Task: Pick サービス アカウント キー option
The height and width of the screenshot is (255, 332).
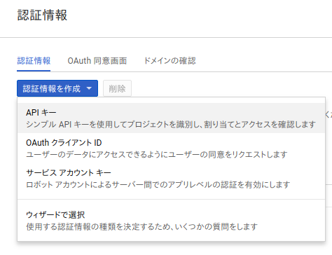Action: pos(171,179)
